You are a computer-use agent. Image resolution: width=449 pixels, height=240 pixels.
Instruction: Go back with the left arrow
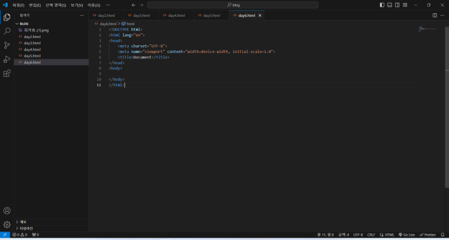point(134,5)
